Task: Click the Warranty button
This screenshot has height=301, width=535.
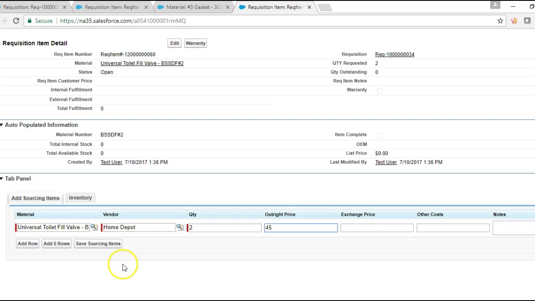Action: (x=196, y=43)
